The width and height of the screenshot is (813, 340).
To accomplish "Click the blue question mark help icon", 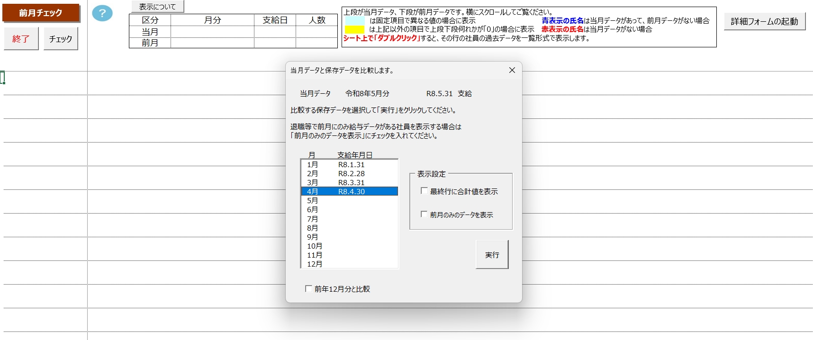I will [102, 13].
